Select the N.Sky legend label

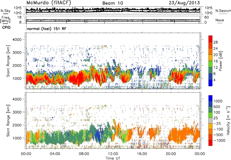(x=5, y=11)
